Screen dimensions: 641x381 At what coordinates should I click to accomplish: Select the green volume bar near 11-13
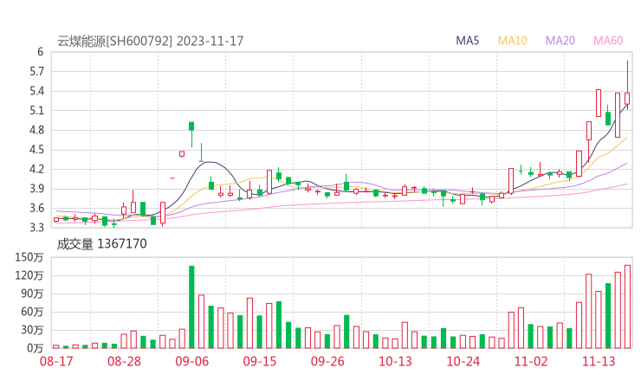coord(608,315)
